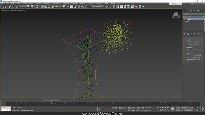Open the Selected key filter dropdown
The height and width of the screenshot is (115, 205).
pos(187,108)
